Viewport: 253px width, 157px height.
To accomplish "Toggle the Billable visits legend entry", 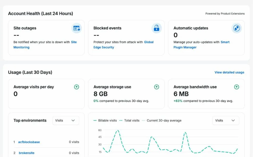I will tap(105, 121).
